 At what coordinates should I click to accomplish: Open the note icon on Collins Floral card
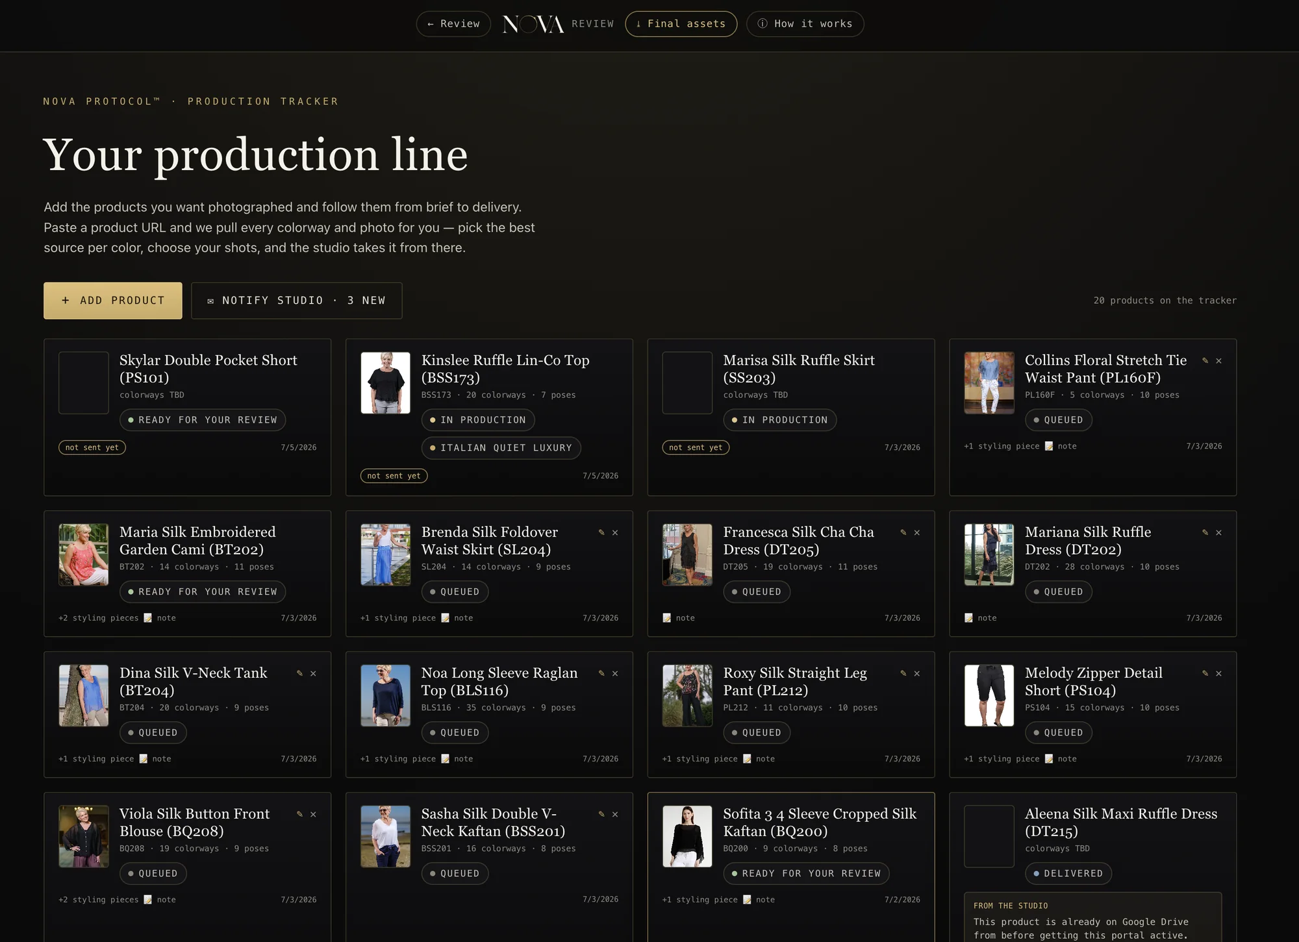(x=1049, y=446)
